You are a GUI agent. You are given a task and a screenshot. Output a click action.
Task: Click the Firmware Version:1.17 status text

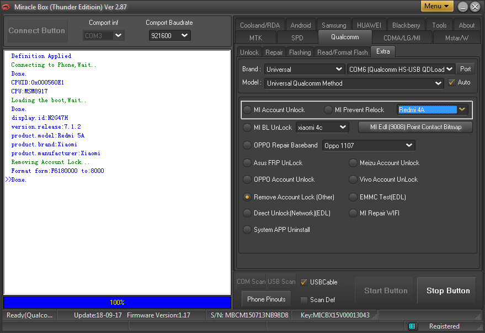(x=158, y=315)
